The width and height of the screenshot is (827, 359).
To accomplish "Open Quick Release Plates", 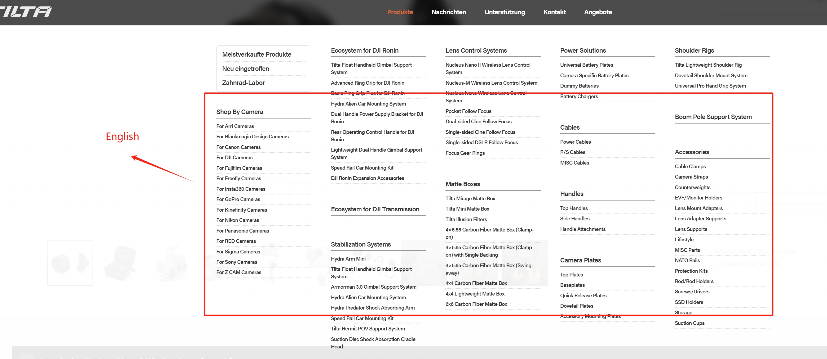I will point(583,296).
